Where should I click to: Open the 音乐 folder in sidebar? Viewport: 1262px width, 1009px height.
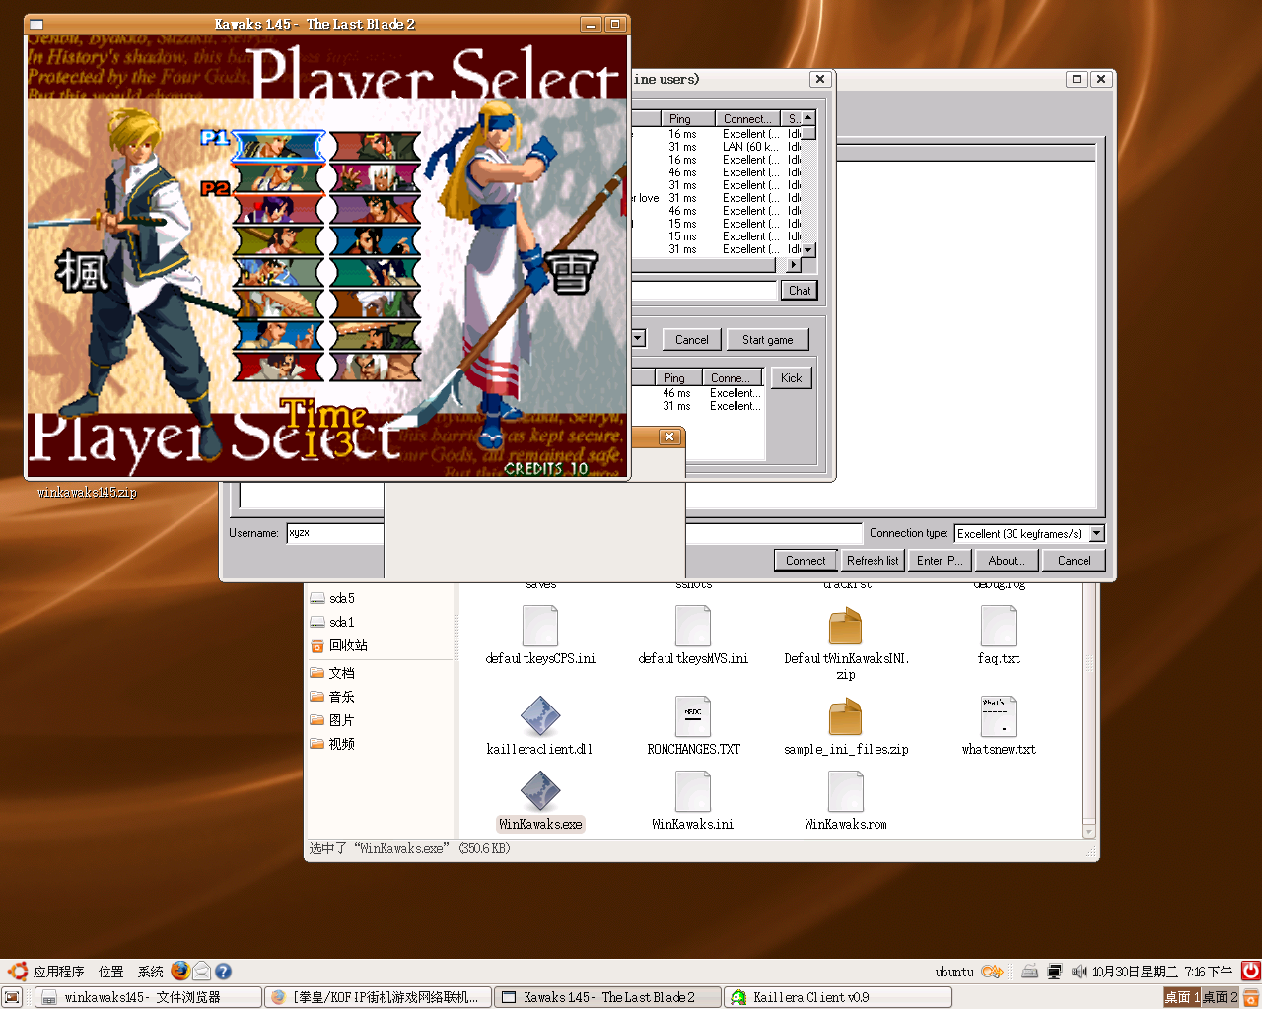pos(332,697)
